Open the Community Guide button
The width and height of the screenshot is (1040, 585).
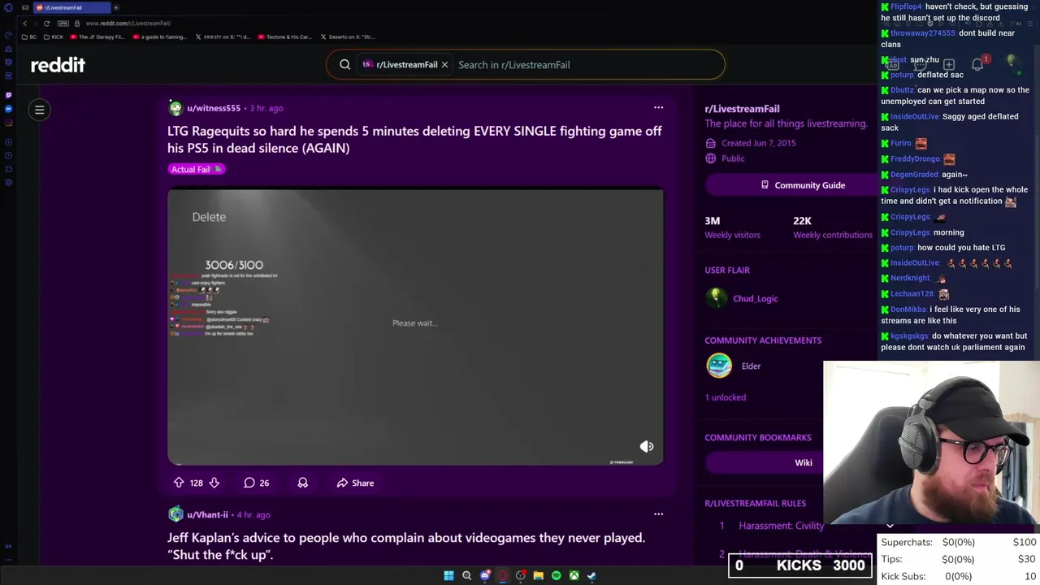(x=801, y=185)
